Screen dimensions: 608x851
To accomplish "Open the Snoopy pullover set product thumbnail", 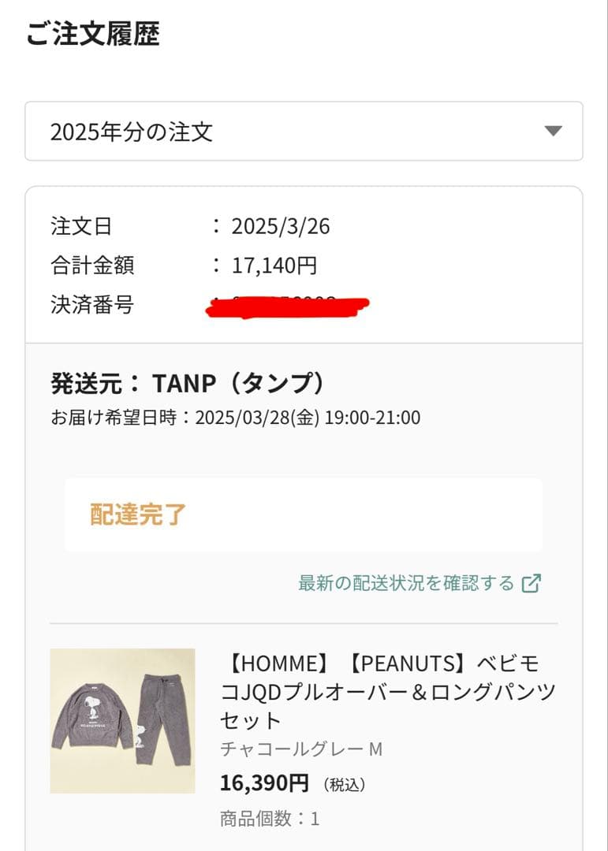I will (122, 720).
